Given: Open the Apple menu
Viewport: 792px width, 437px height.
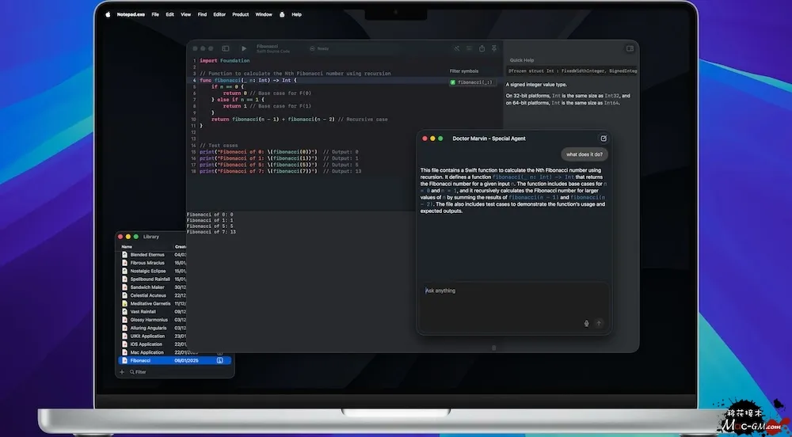Looking at the screenshot, I should [108, 14].
